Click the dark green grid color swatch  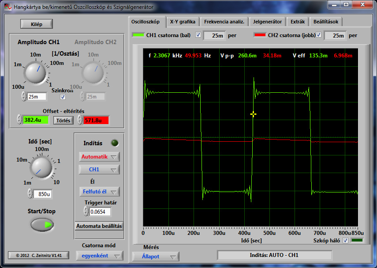pos(357,240)
